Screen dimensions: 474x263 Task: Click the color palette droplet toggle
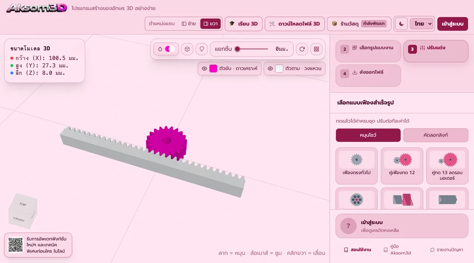click(166, 49)
